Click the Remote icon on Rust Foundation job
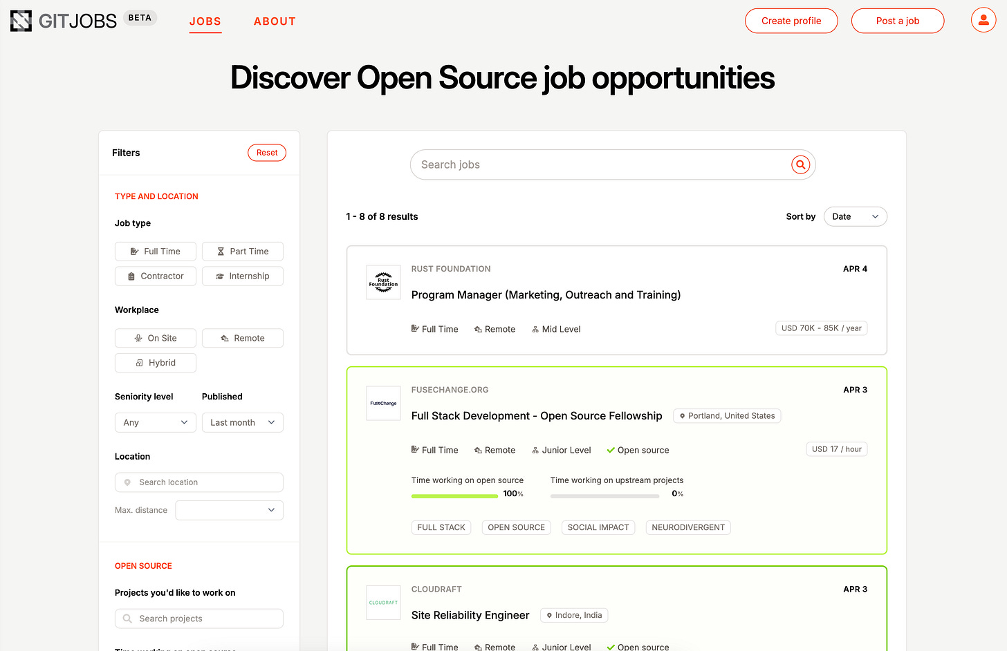Screen dimensions: 1007x651 point(478,330)
